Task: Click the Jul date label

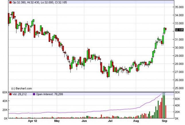Action: coord(110,121)
